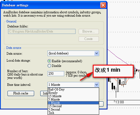Click the 13:00 label on chart axis

pos(119,102)
